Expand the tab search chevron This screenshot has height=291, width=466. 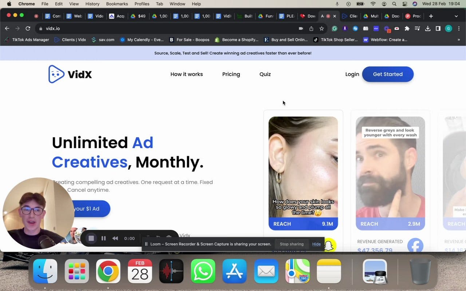pos(456,16)
